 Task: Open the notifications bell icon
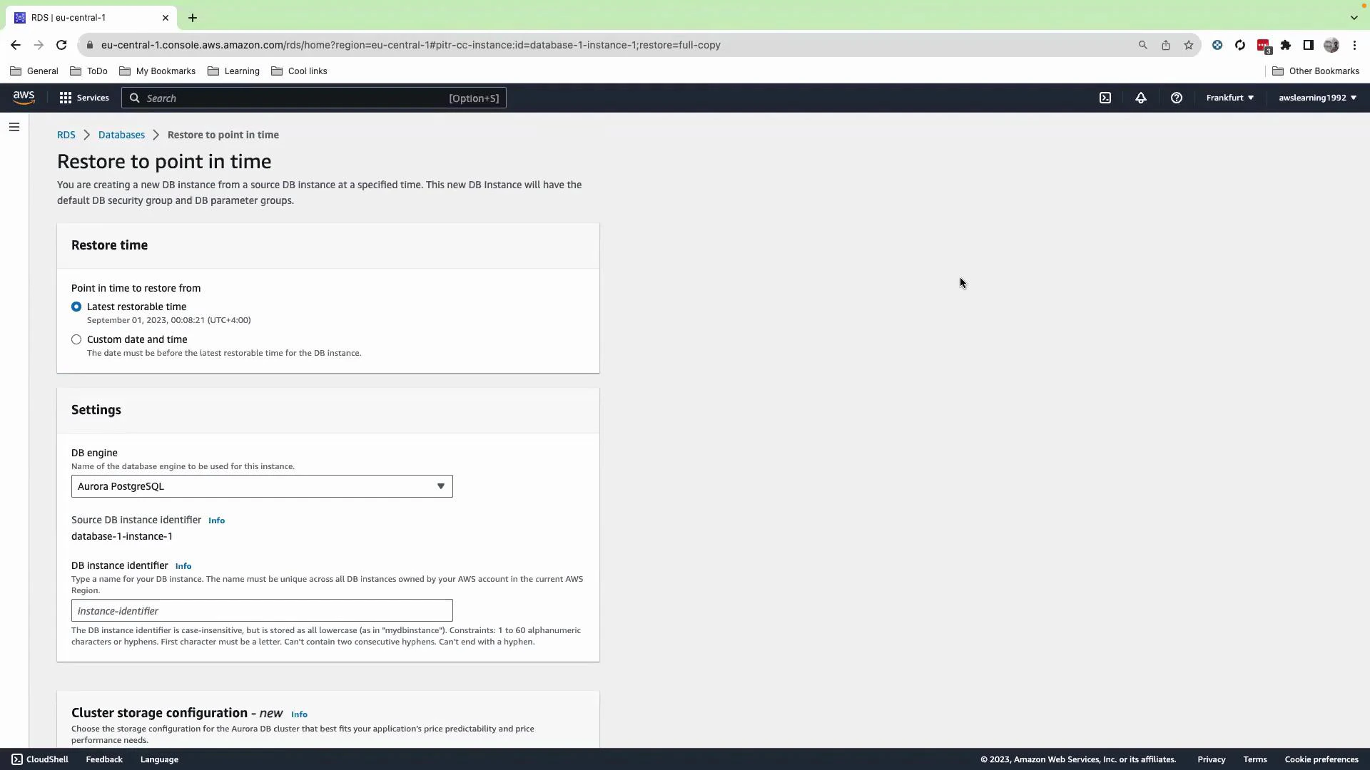[x=1140, y=98]
